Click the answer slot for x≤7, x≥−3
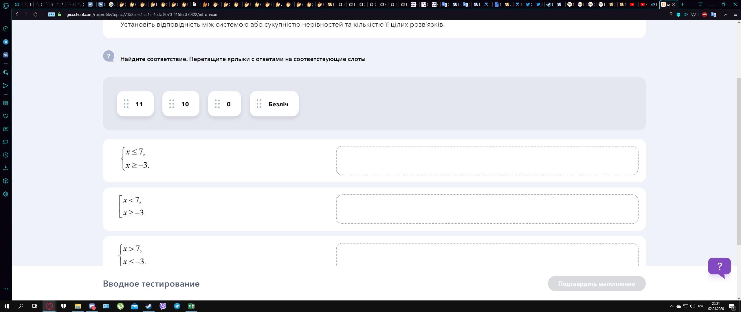 click(487, 161)
